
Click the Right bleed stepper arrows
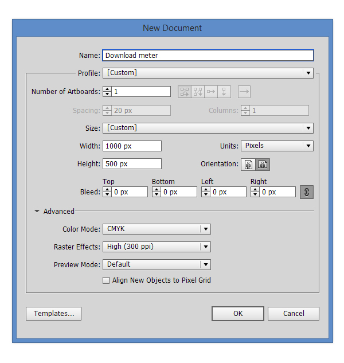pyautogui.click(x=255, y=192)
